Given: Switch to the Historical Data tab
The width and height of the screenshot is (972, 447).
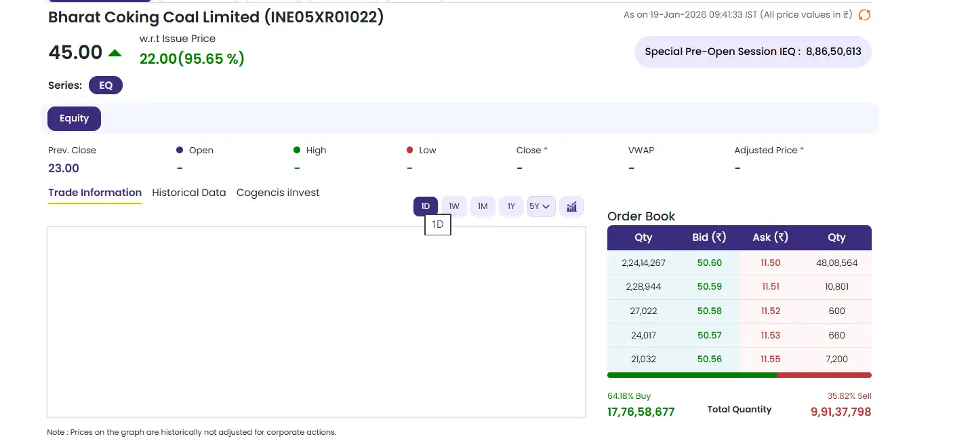Looking at the screenshot, I should (x=188, y=193).
